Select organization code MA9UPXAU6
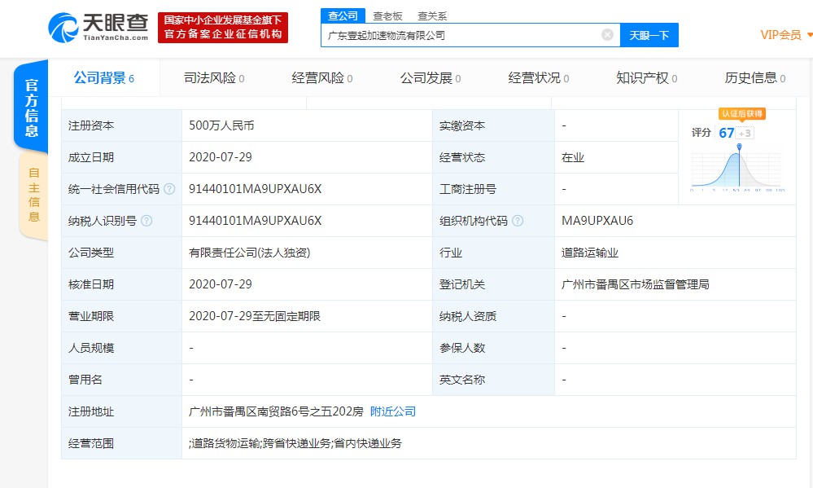The image size is (813, 488). [597, 221]
